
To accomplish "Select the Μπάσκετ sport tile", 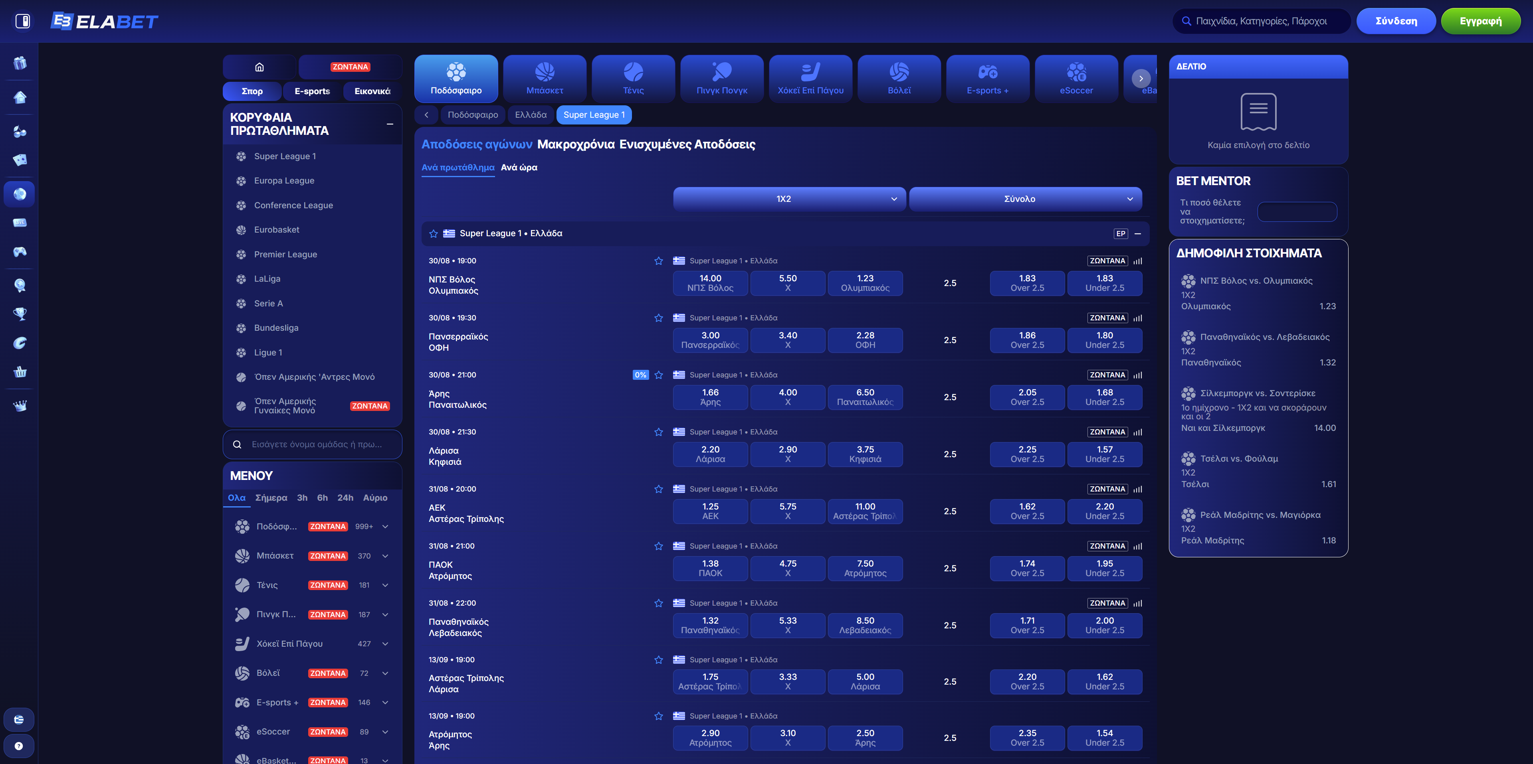I will click(x=545, y=79).
